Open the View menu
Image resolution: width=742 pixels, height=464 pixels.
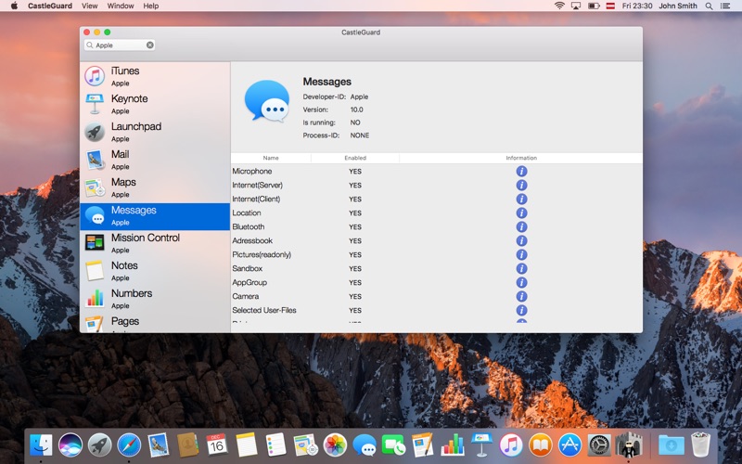point(89,6)
